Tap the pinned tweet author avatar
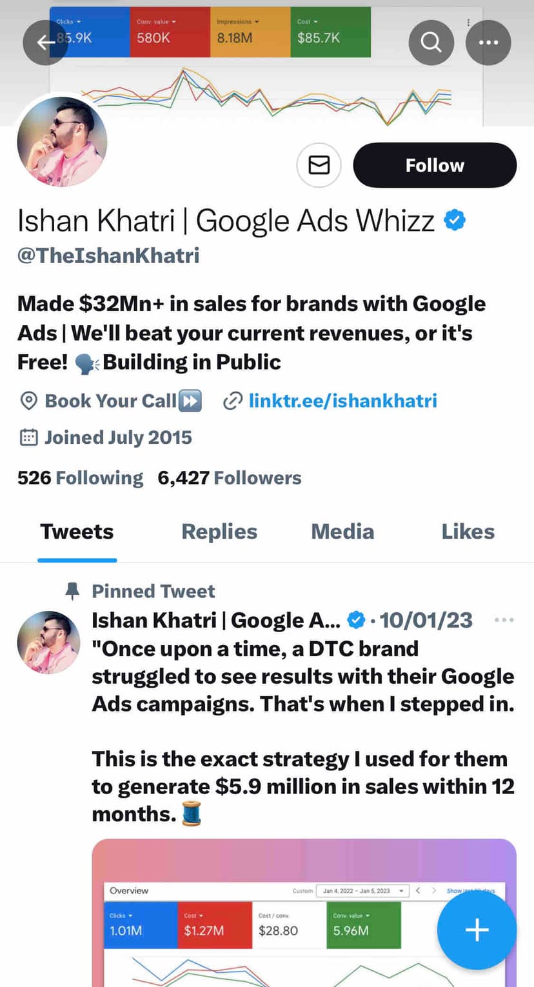The image size is (534, 987). click(x=49, y=643)
